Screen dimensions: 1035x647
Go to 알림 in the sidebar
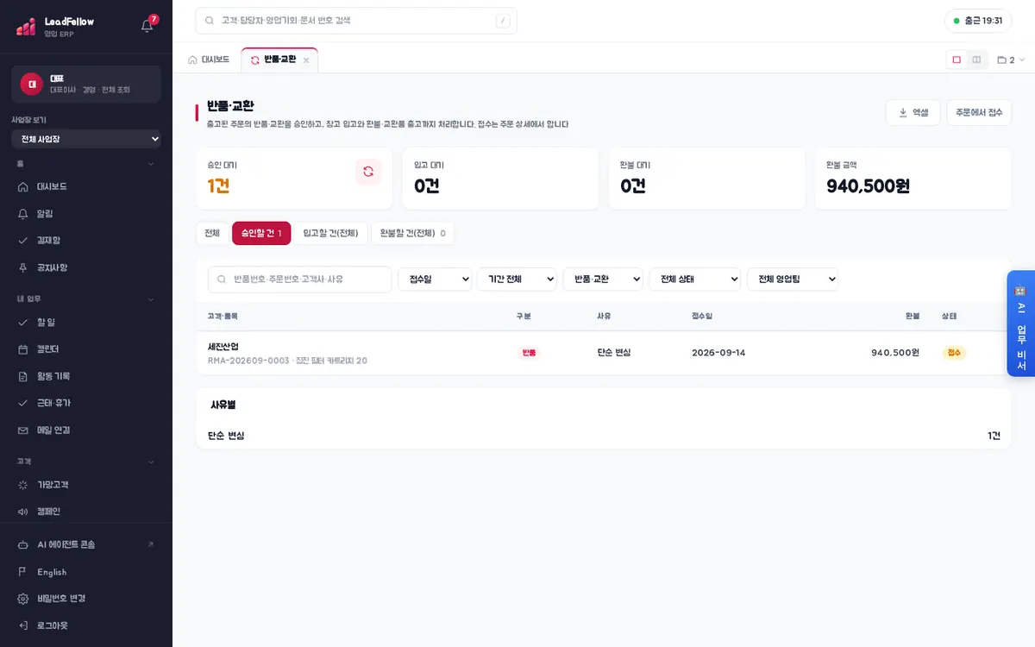(x=86, y=213)
